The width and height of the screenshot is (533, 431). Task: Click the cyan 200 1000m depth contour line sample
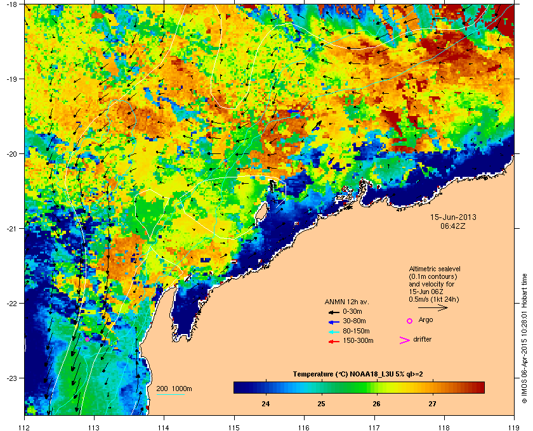(170, 394)
